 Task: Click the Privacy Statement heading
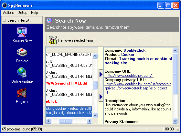(121, 122)
